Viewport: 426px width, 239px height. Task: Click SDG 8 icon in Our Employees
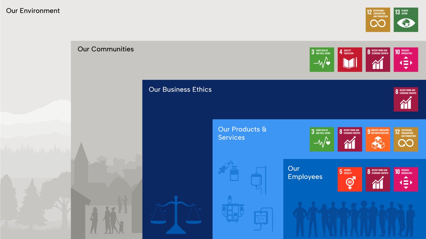(378, 179)
